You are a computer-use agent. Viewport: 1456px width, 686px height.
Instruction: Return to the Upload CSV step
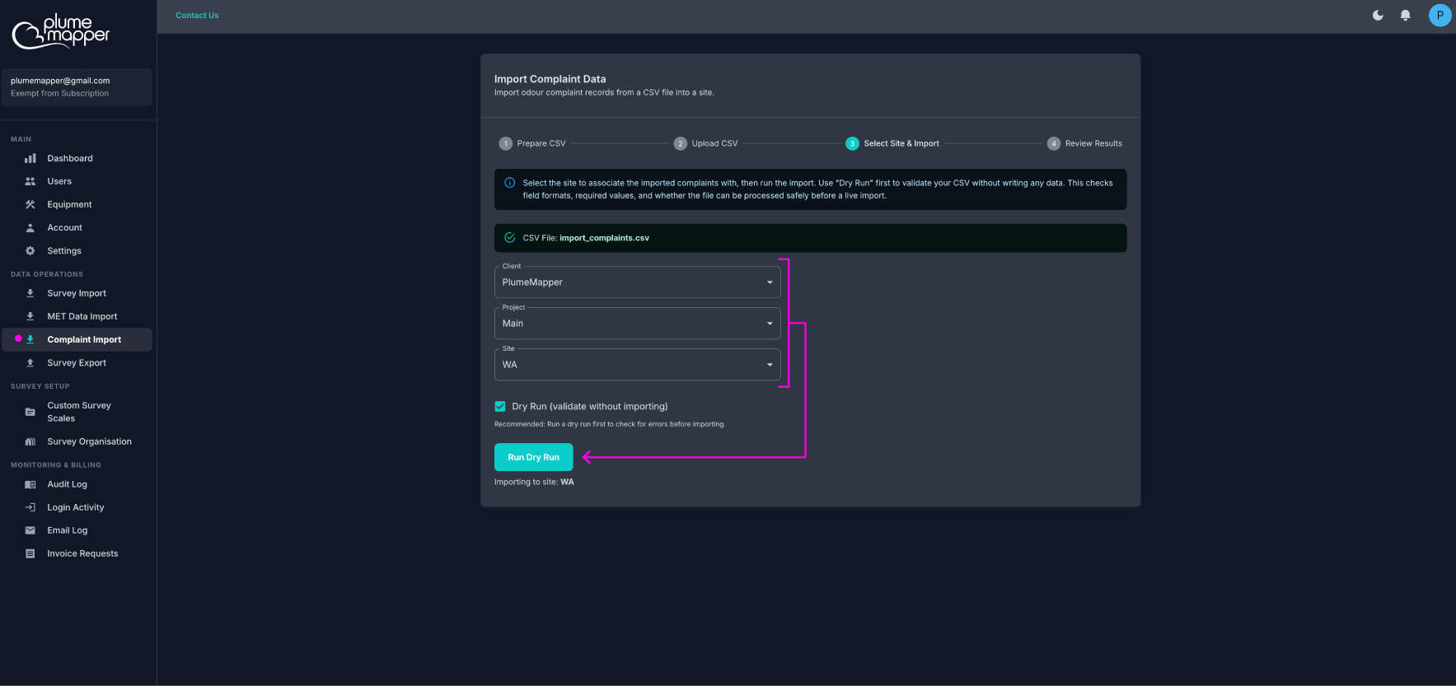click(706, 143)
